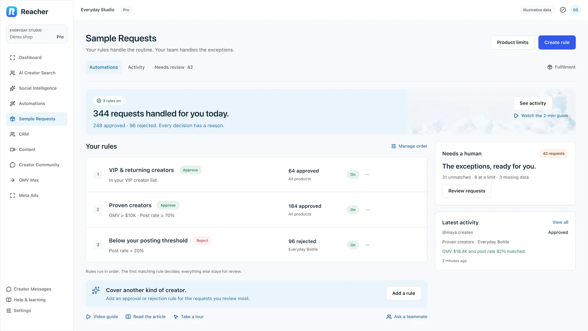The image size is (588, 331).
Task: Open more options for Below your posting threshold
Action: point(367,245)
